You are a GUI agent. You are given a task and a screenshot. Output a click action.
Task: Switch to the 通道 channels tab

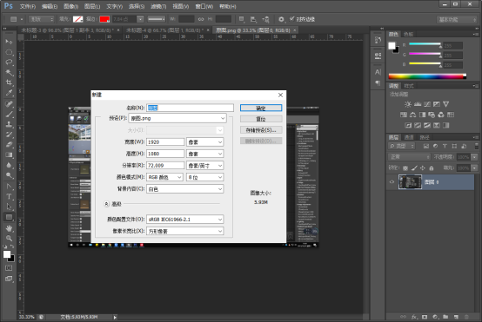click(409, 137)
